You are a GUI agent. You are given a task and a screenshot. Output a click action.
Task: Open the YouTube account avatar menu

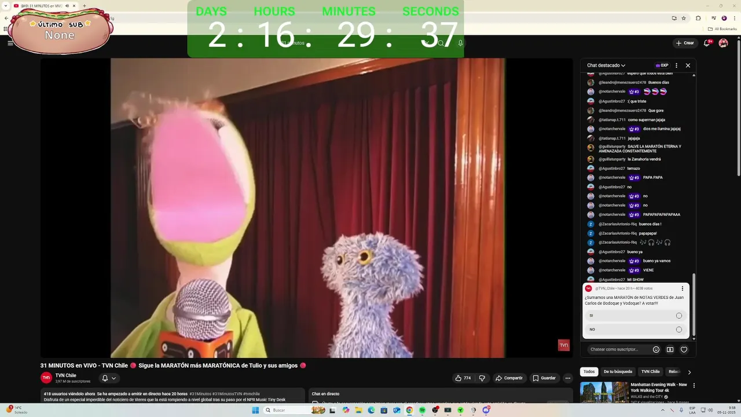pos(723,43)
